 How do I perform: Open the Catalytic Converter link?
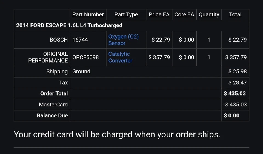[120, 57]
